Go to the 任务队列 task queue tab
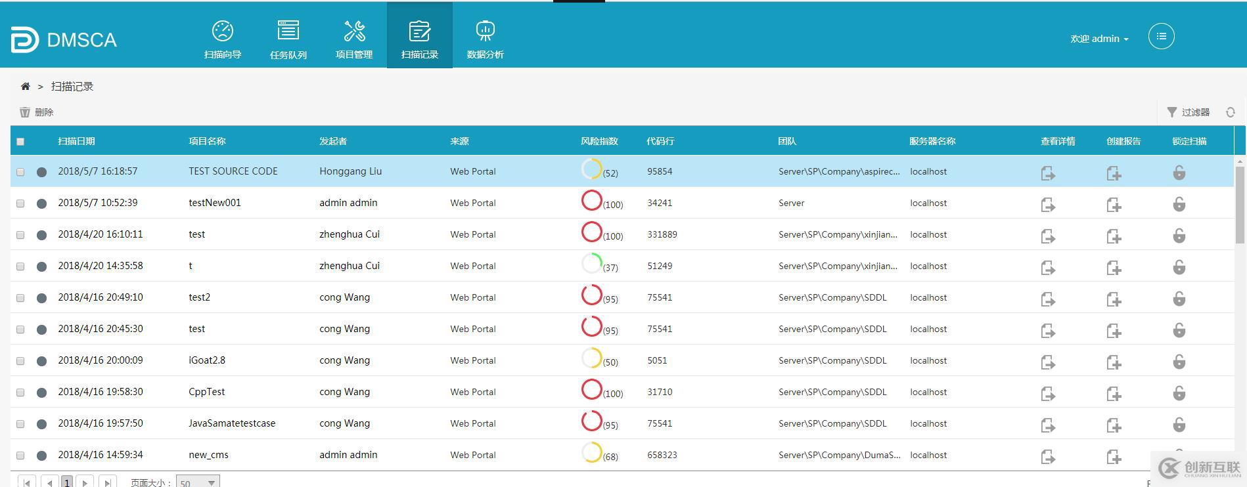 tap(288, 39)
